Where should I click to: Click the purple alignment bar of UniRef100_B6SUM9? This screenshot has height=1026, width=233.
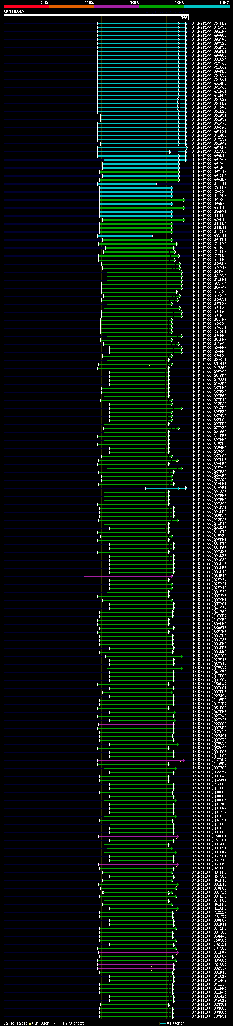coord(139,864)
